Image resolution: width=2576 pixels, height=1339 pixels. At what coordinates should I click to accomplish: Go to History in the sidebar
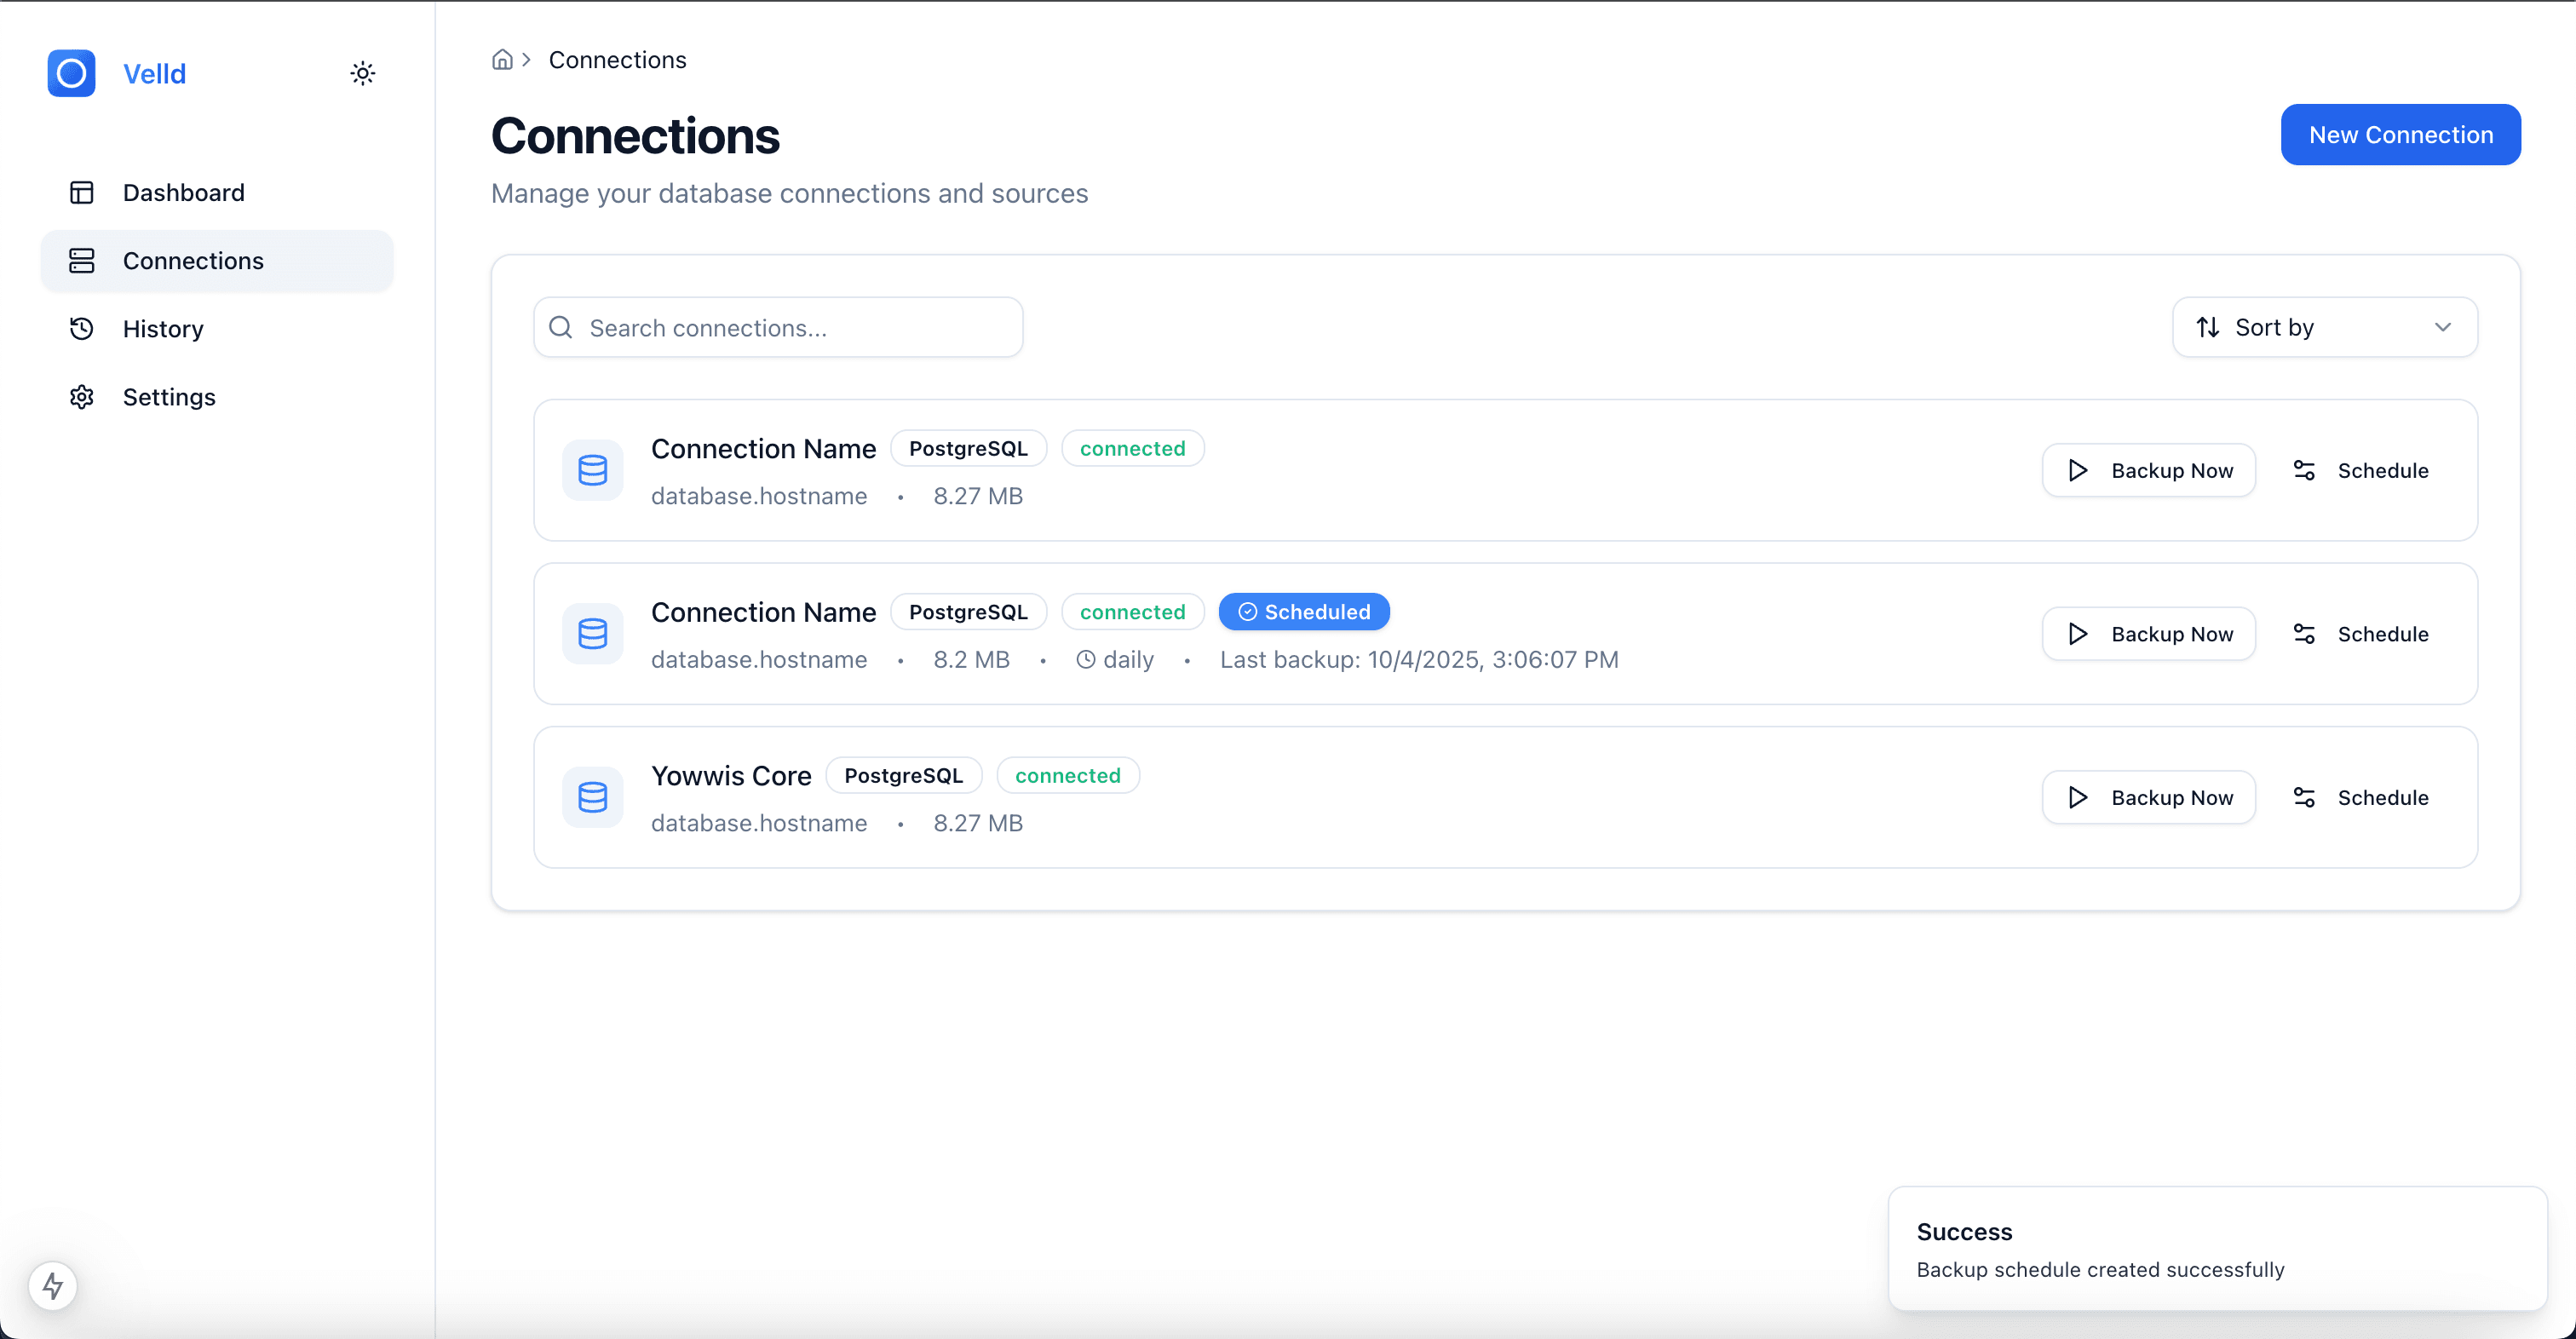(163, 329)
